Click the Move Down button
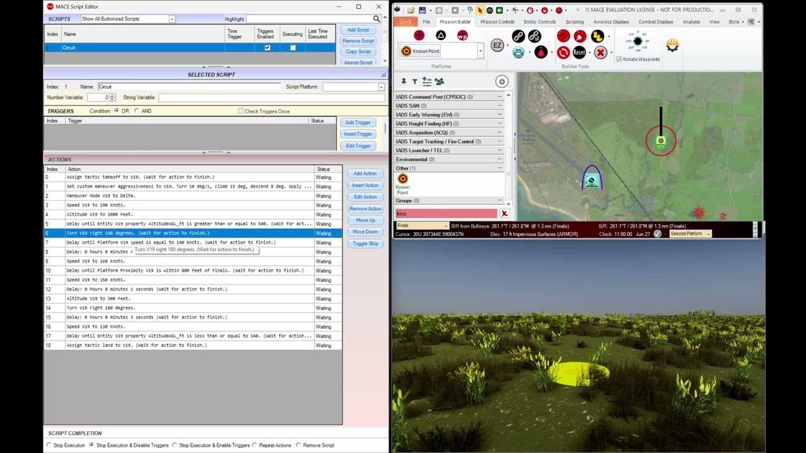The height and width of the screenshot is (453, 806). click(x=365, y=232)
